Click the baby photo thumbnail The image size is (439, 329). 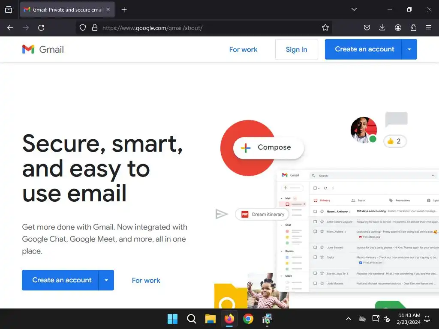pyautogui.click(x=268, y=291)
